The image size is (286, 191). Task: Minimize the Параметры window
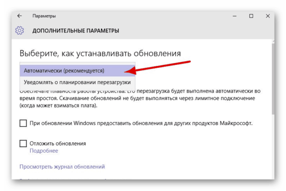pyautogui.click(x=235, y=16)
